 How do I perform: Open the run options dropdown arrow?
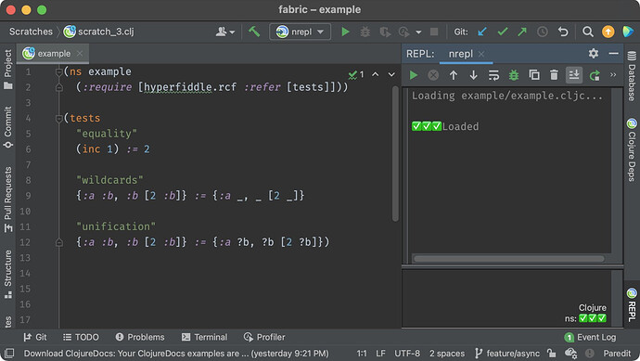418,32
